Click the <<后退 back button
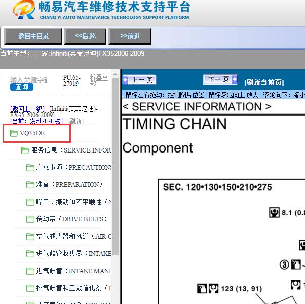This screenshot has height=304, width=305. 85,36
